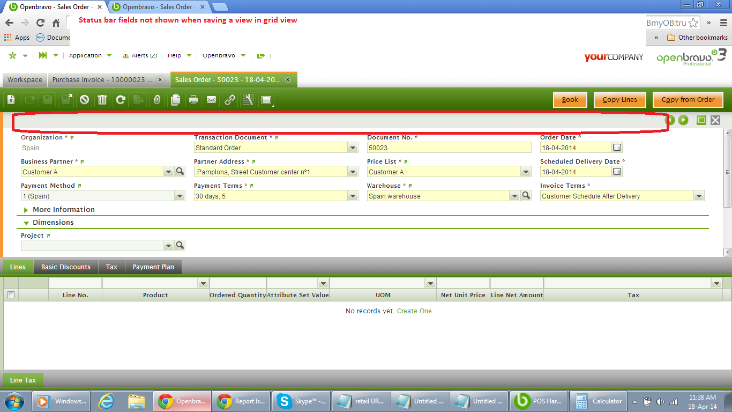Go to browser home page
This screenshot has height=412, width=732.
(x=56, y=23)
